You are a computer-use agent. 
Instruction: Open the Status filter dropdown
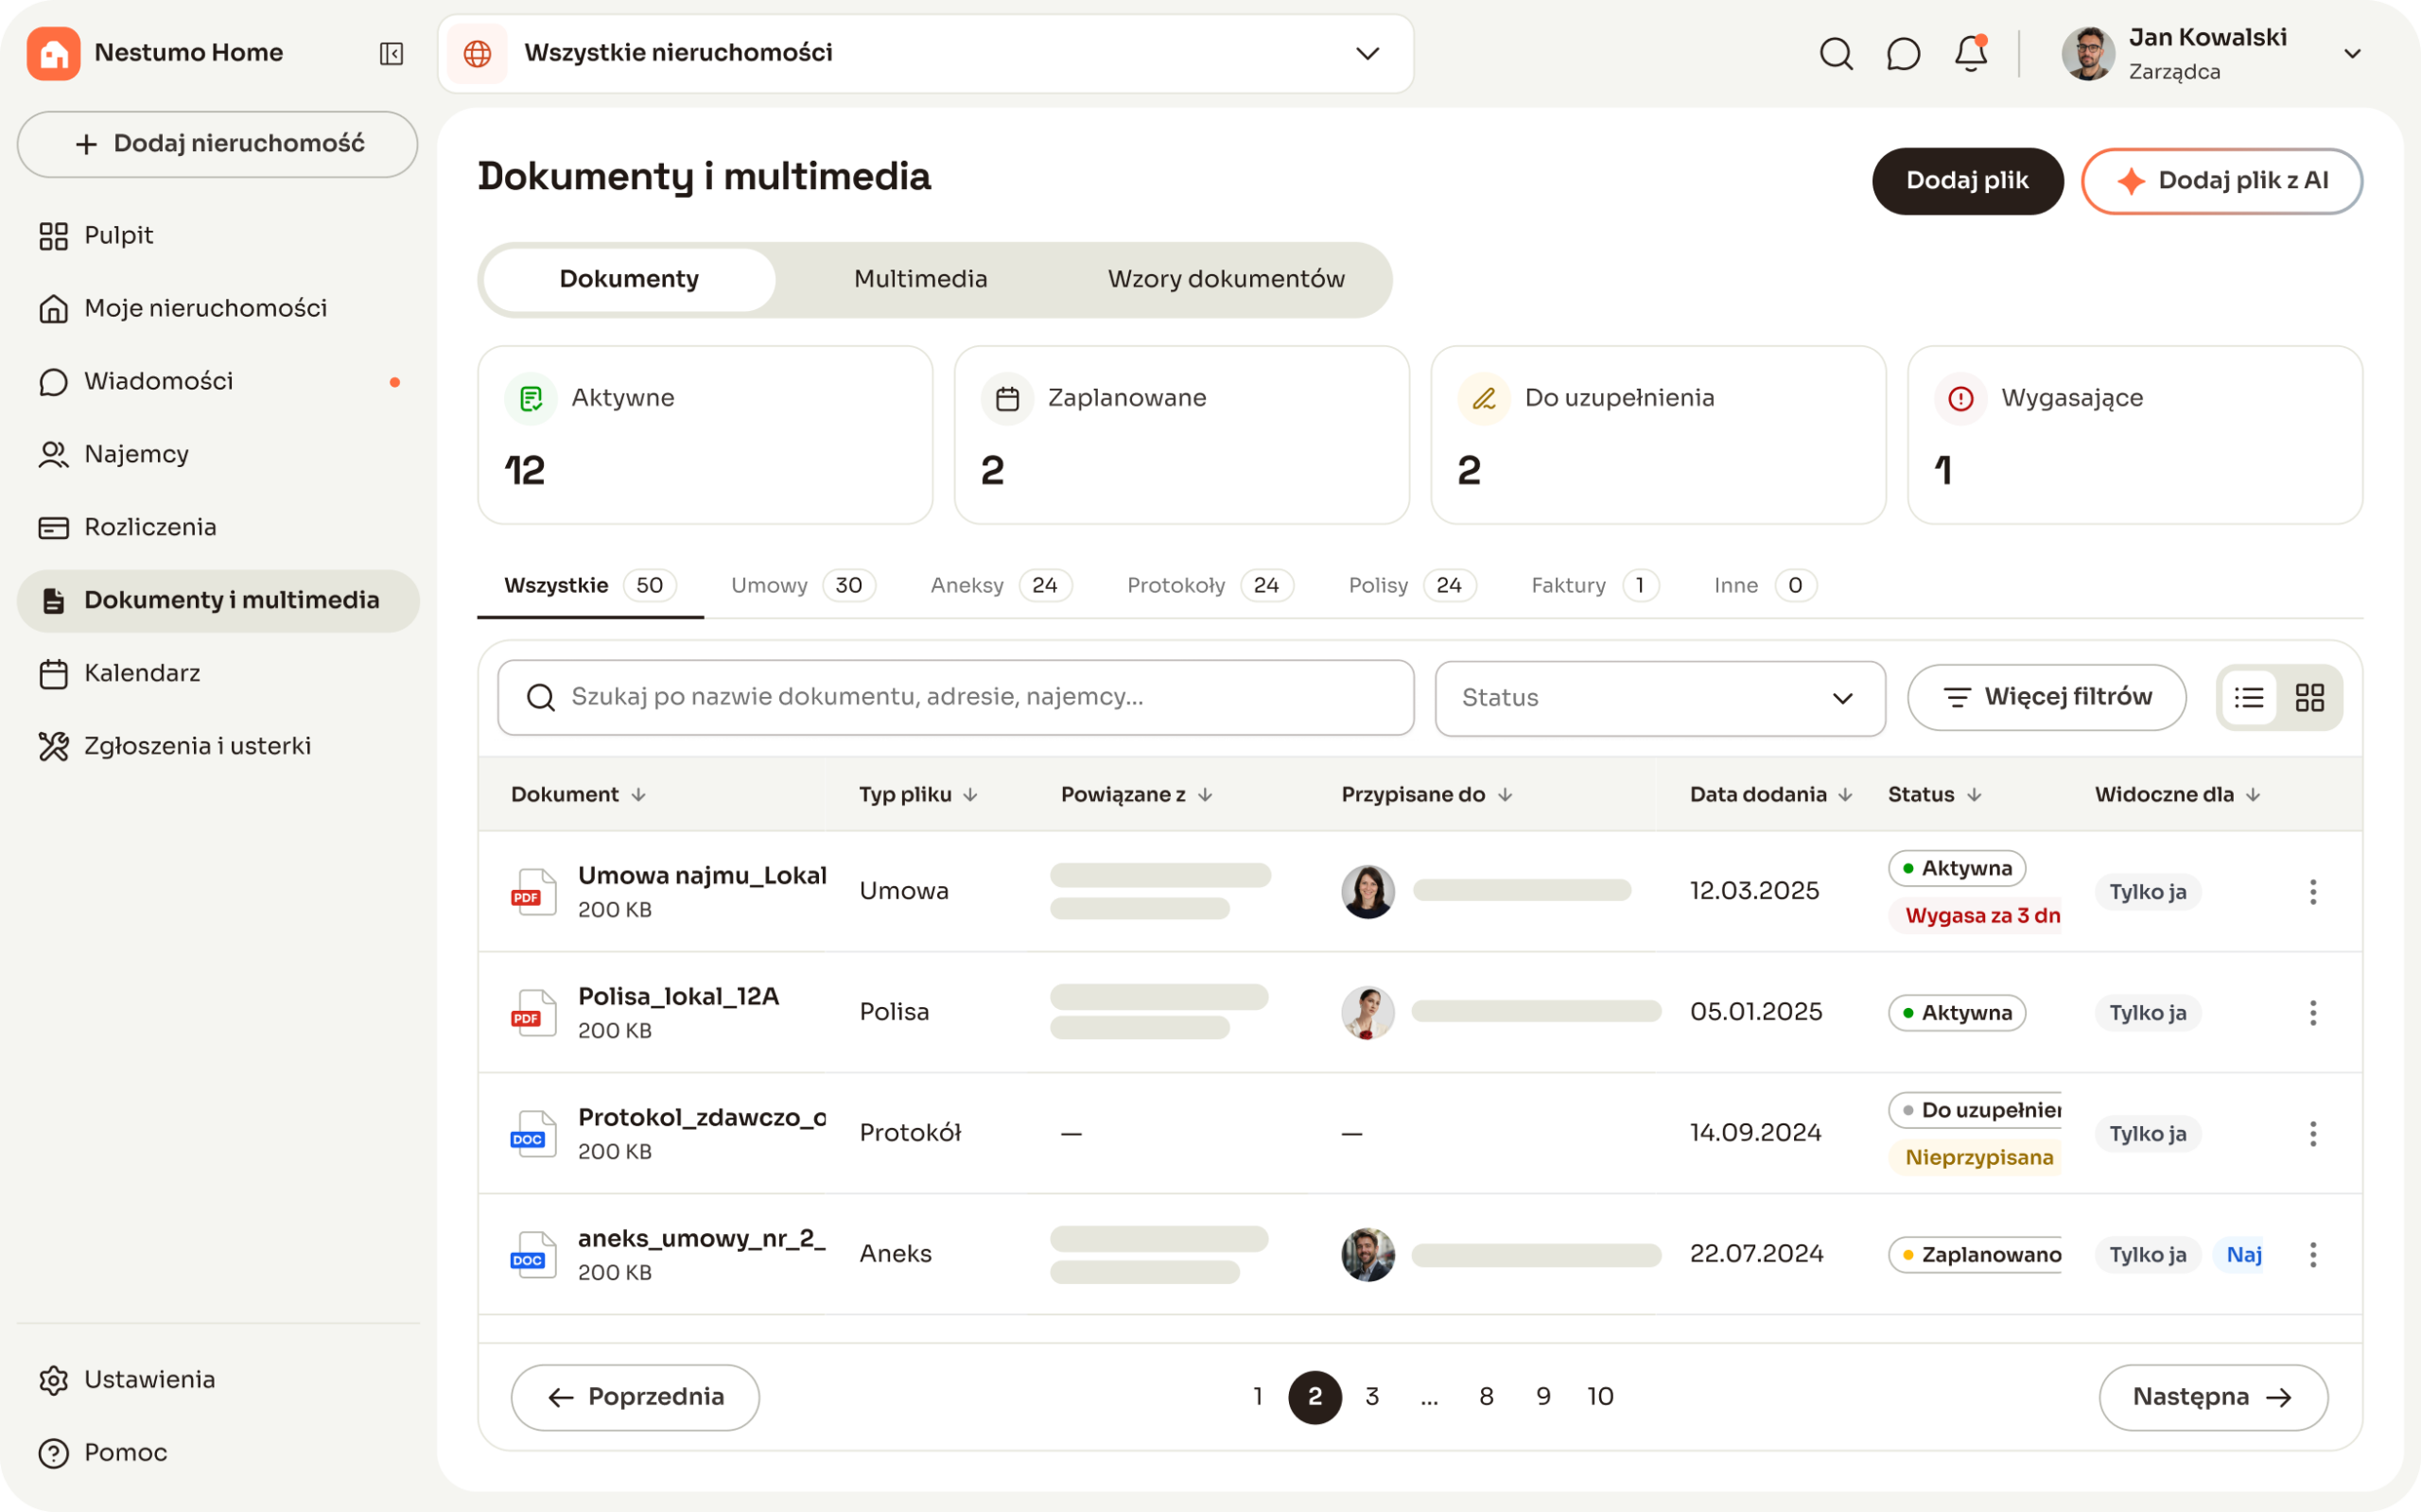(x=1660, y=698)
